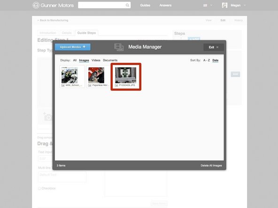Screen dimensions: 278x208
Task: Click the image file icon beside P1050409.JPG
Action: tap(116, 85)
